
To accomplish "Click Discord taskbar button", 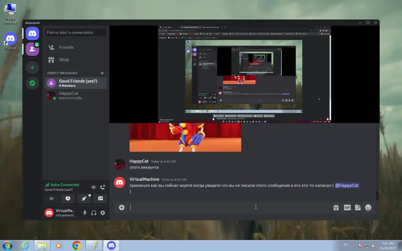I will (x=111, y=246).
